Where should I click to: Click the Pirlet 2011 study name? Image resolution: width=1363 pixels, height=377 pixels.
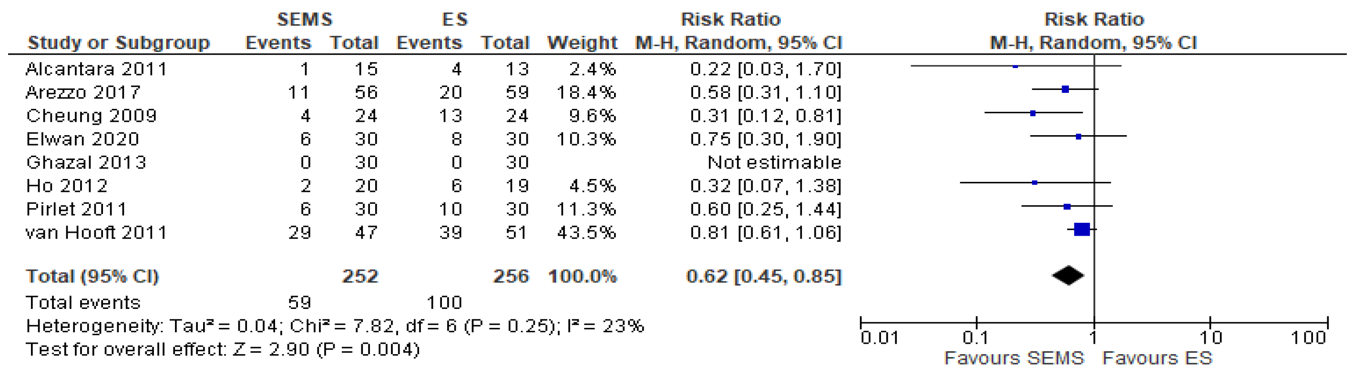coord(77,209)
